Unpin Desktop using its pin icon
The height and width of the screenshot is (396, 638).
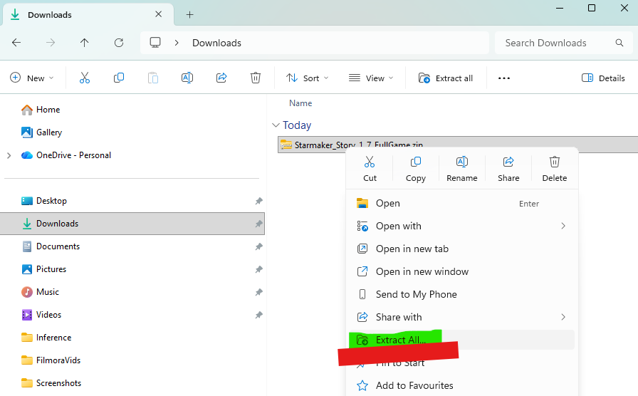258,201
